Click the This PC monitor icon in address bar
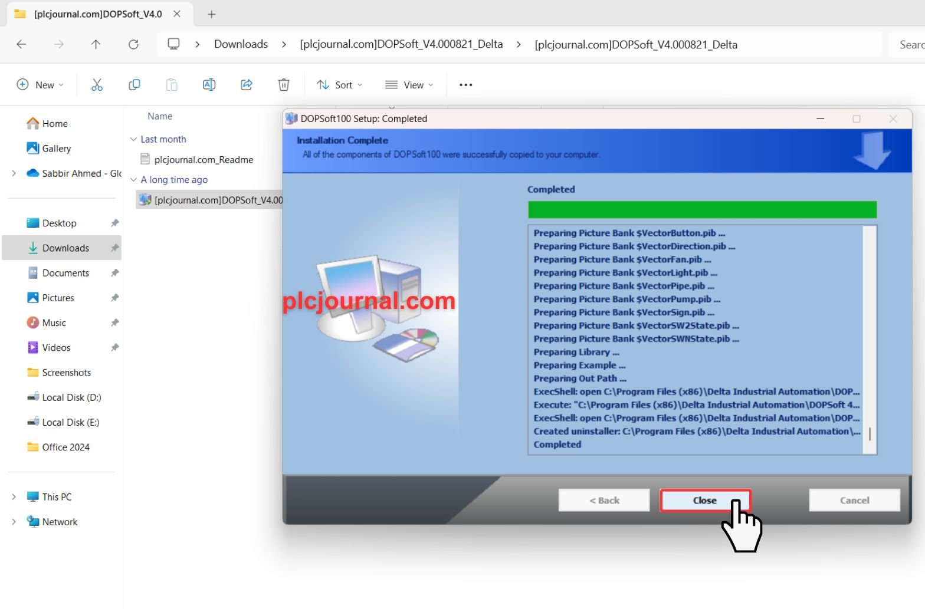 (x=173, y=44)
